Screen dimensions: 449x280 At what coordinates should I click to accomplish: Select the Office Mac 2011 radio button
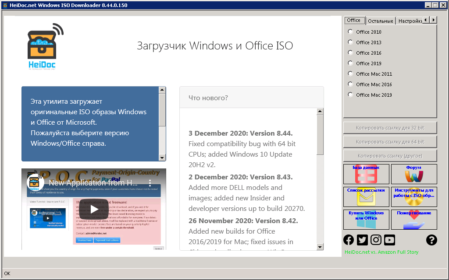350,73
